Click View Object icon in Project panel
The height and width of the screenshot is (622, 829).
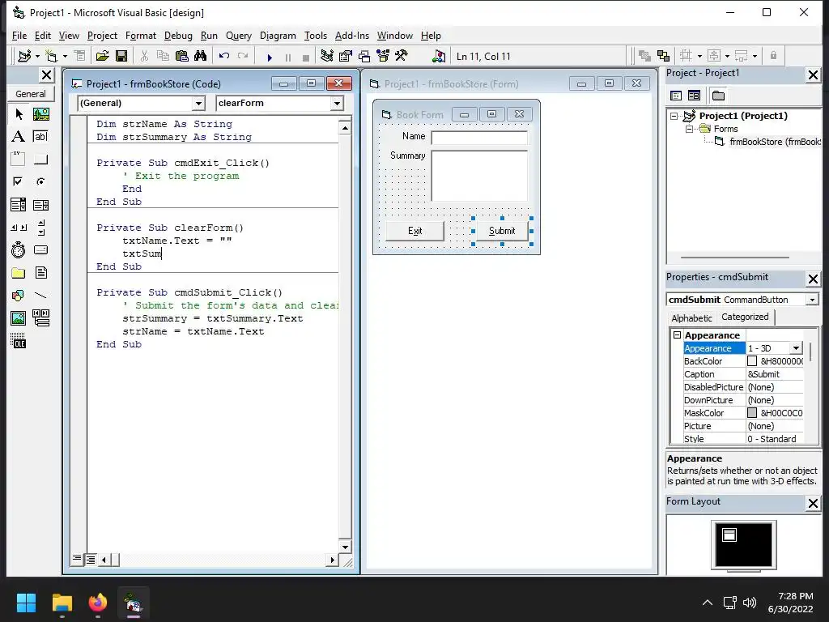click(694, 96)
